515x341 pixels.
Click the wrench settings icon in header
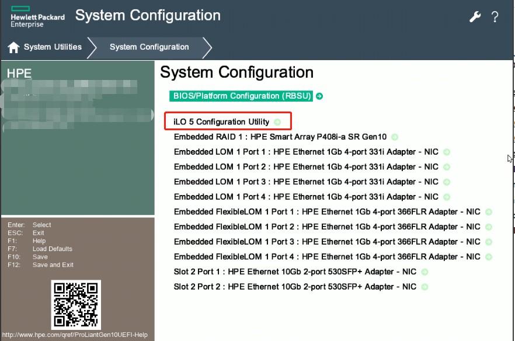[475, 17]
